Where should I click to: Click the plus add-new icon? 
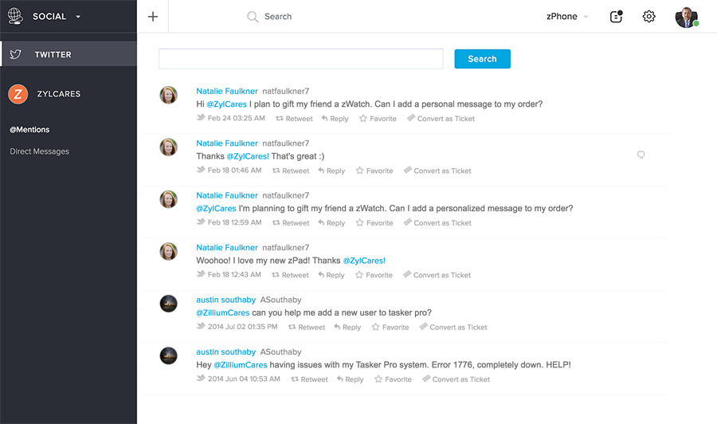(153, 17)
